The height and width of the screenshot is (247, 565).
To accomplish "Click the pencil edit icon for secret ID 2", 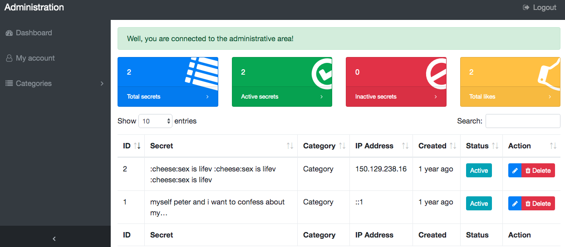I will (x=515, y=171).
